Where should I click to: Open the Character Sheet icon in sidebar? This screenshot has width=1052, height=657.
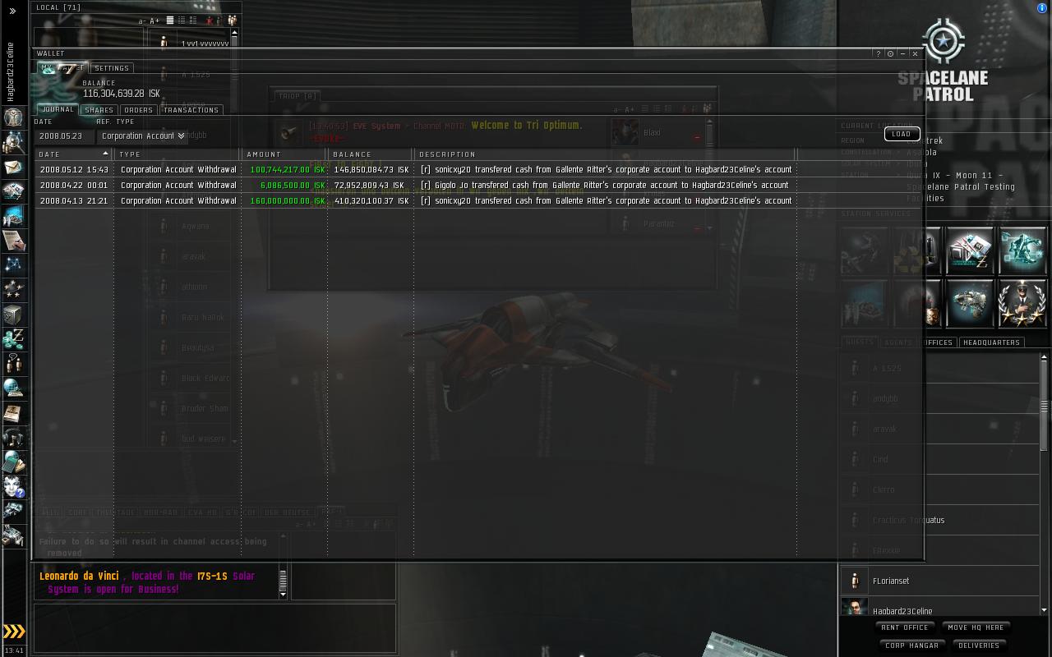13,117
